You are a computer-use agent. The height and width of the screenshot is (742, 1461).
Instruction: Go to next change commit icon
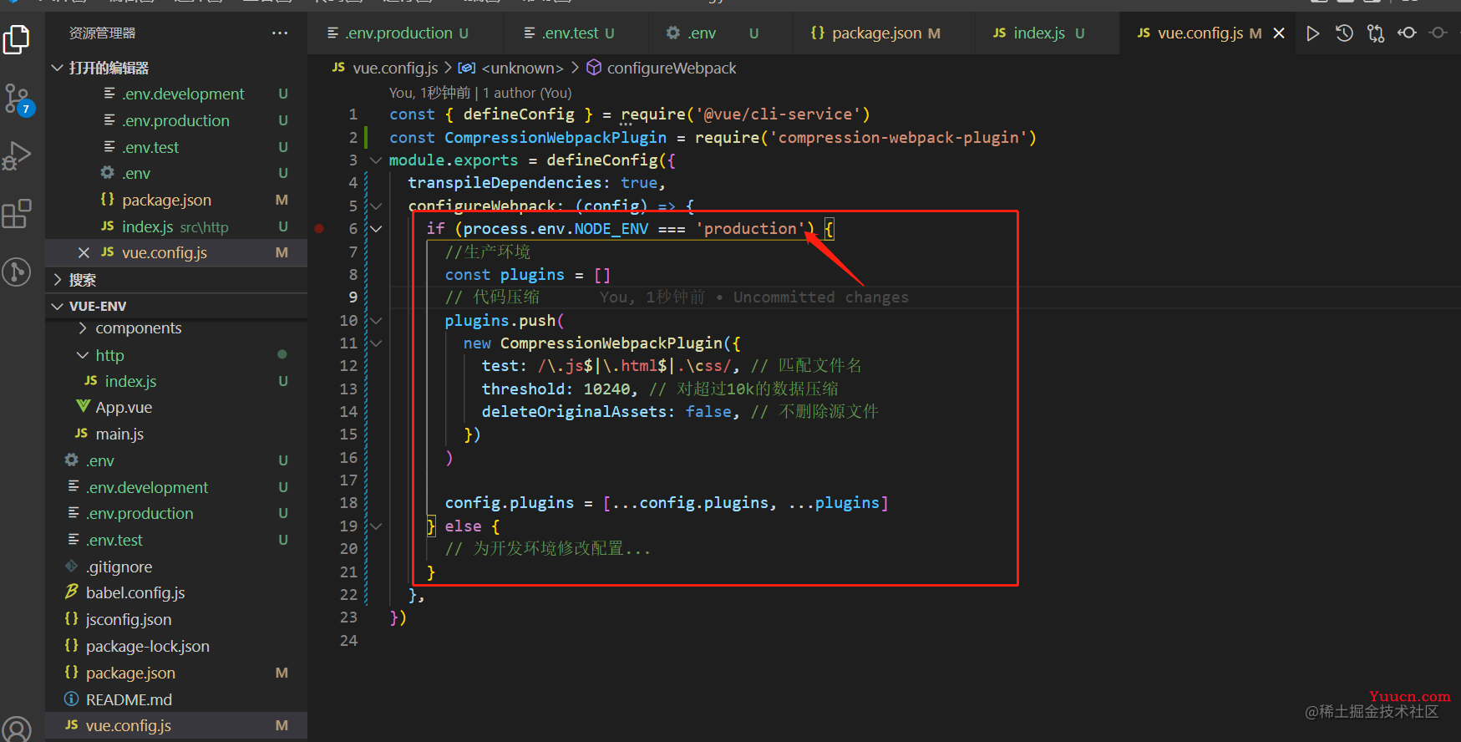click(x=1438, y=33)
